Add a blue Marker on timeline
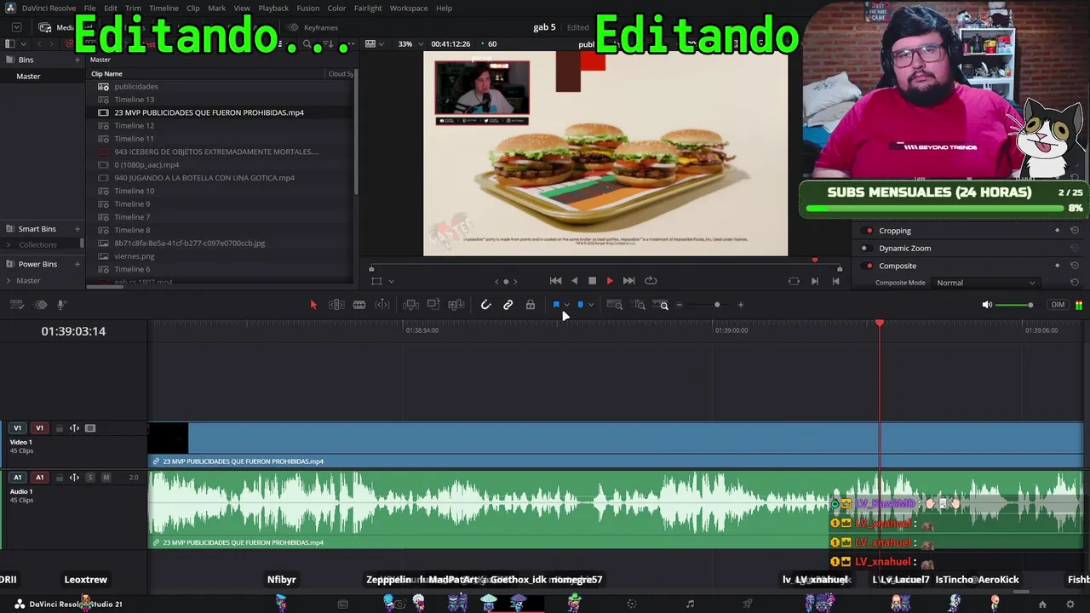1090x613 pixels. tap(581, 305)
